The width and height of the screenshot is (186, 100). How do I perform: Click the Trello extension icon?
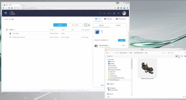point(124,8)
